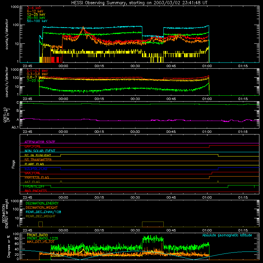The image size is (263, 263).
Task: Click the '01:00' tick under the MeV panel
Action: pos(207,99)
